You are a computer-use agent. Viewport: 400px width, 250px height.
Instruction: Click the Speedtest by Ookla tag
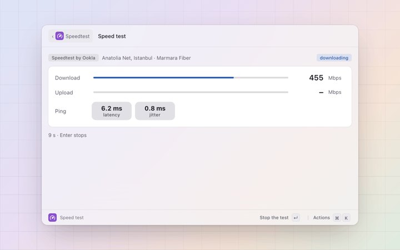click(x=73, y=58)
